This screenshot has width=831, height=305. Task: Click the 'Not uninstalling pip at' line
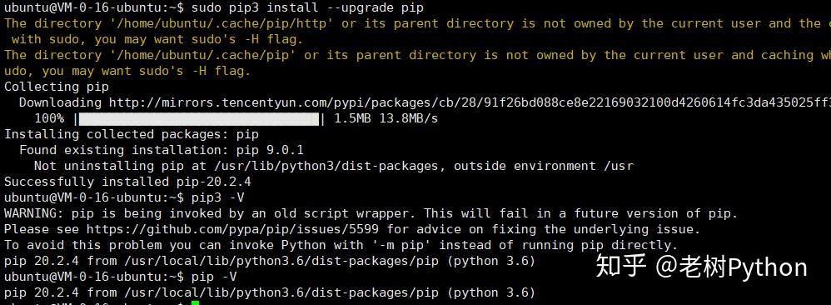point(334,166)
